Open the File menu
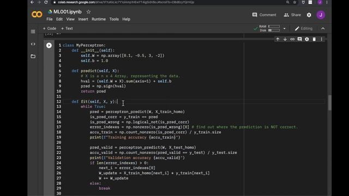349x196 pixels. click(50, 19)
